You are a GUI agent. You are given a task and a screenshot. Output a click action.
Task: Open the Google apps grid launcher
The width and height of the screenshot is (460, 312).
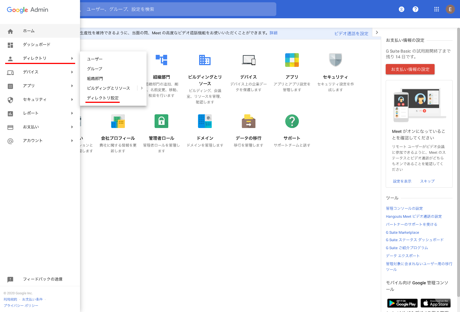[437, 9]
